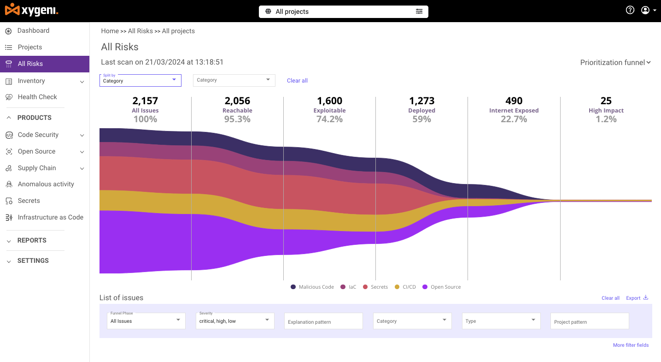Toggle Open Source series in legend
The width and height of the screenshot is (661, 362).
425,287
